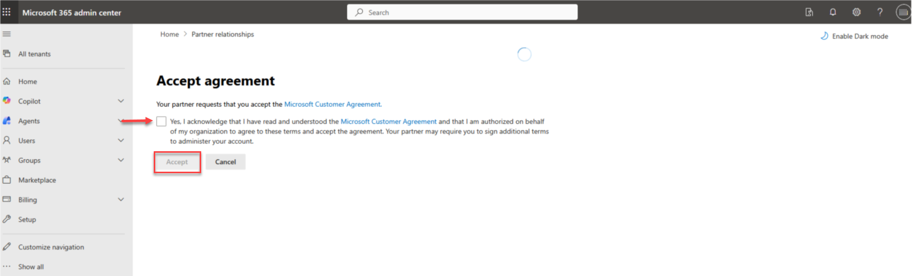This screenshot has height=276, width=912.
Task: Focus the Search input field
Action: tap(462, 12)
